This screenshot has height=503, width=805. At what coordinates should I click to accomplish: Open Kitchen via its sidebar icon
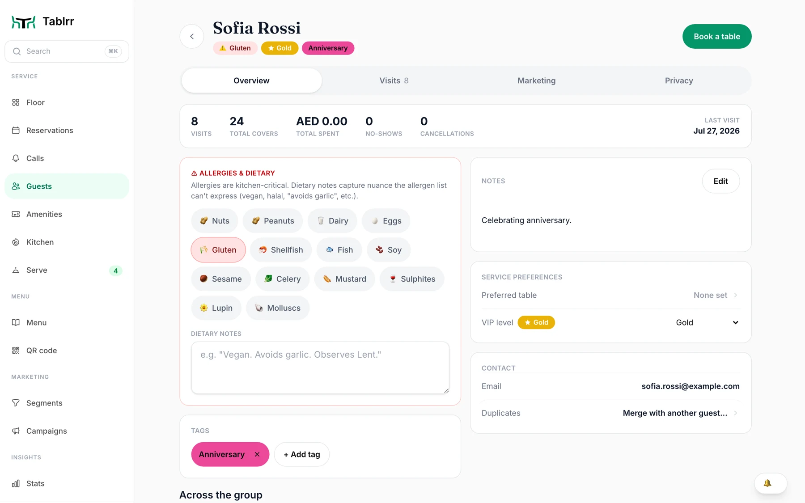(x=16, y=242)
